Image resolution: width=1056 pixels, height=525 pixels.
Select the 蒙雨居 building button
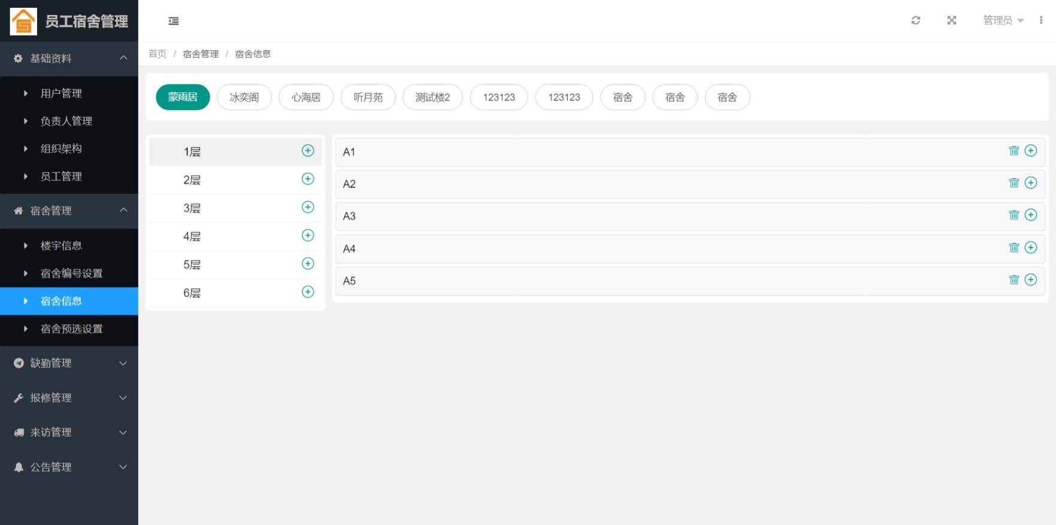183,97
